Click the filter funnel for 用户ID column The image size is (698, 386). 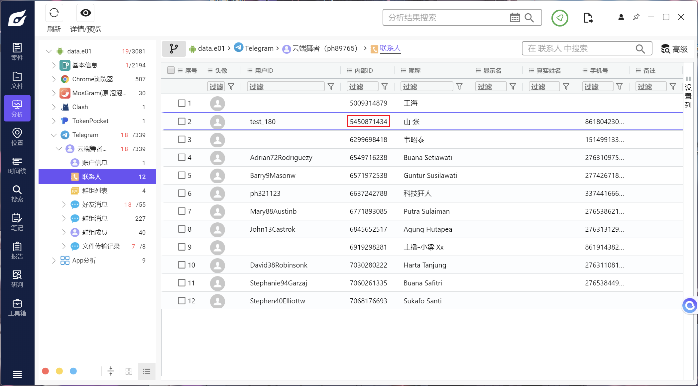(331, 87)
